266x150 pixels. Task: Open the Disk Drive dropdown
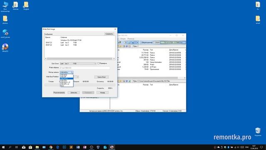click(78, 63)
